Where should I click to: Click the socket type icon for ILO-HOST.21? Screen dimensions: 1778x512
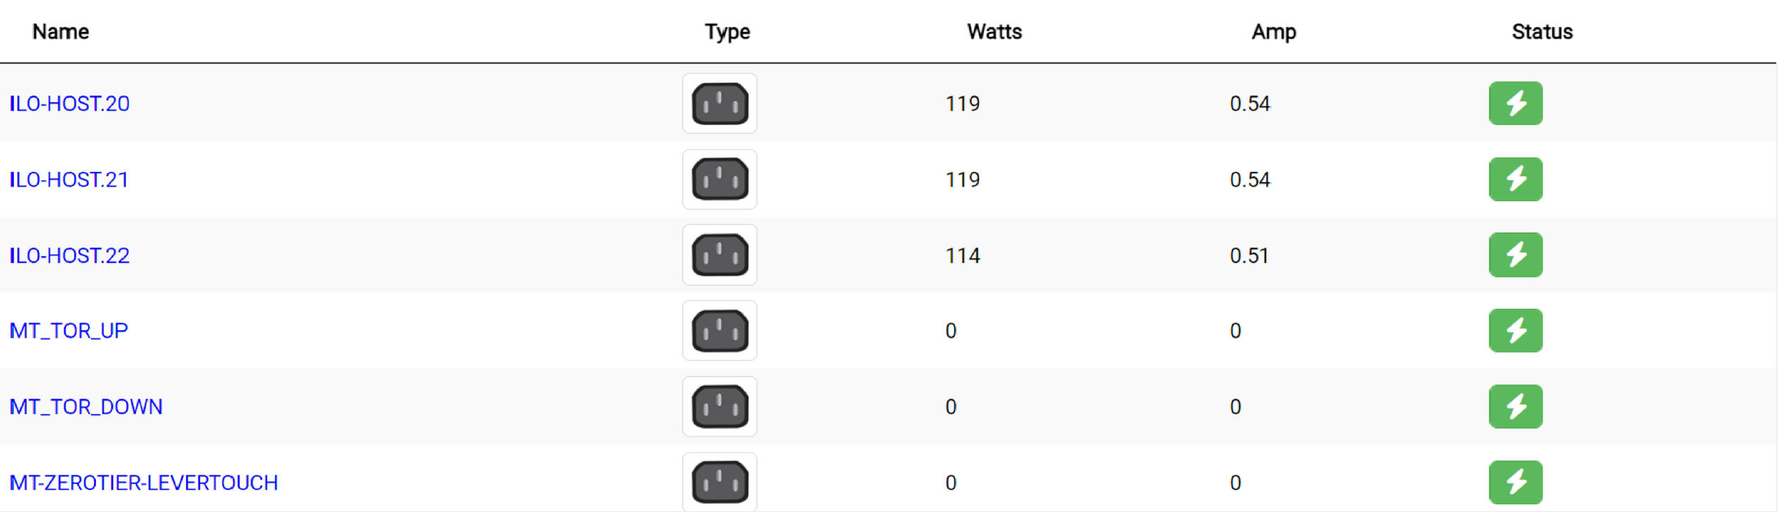click(x=720, y=179)
